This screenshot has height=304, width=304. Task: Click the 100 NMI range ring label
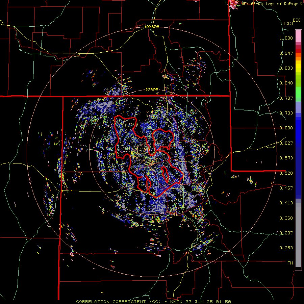(152, 27)
